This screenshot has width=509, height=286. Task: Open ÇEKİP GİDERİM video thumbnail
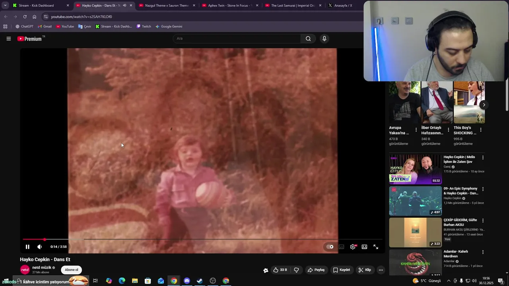[x=415, y=232]
